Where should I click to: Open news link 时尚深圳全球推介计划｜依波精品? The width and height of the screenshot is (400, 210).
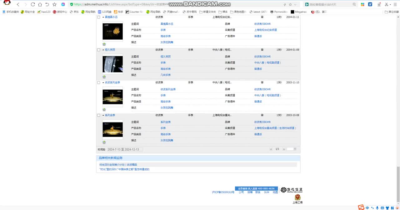(x=118, y=165)
